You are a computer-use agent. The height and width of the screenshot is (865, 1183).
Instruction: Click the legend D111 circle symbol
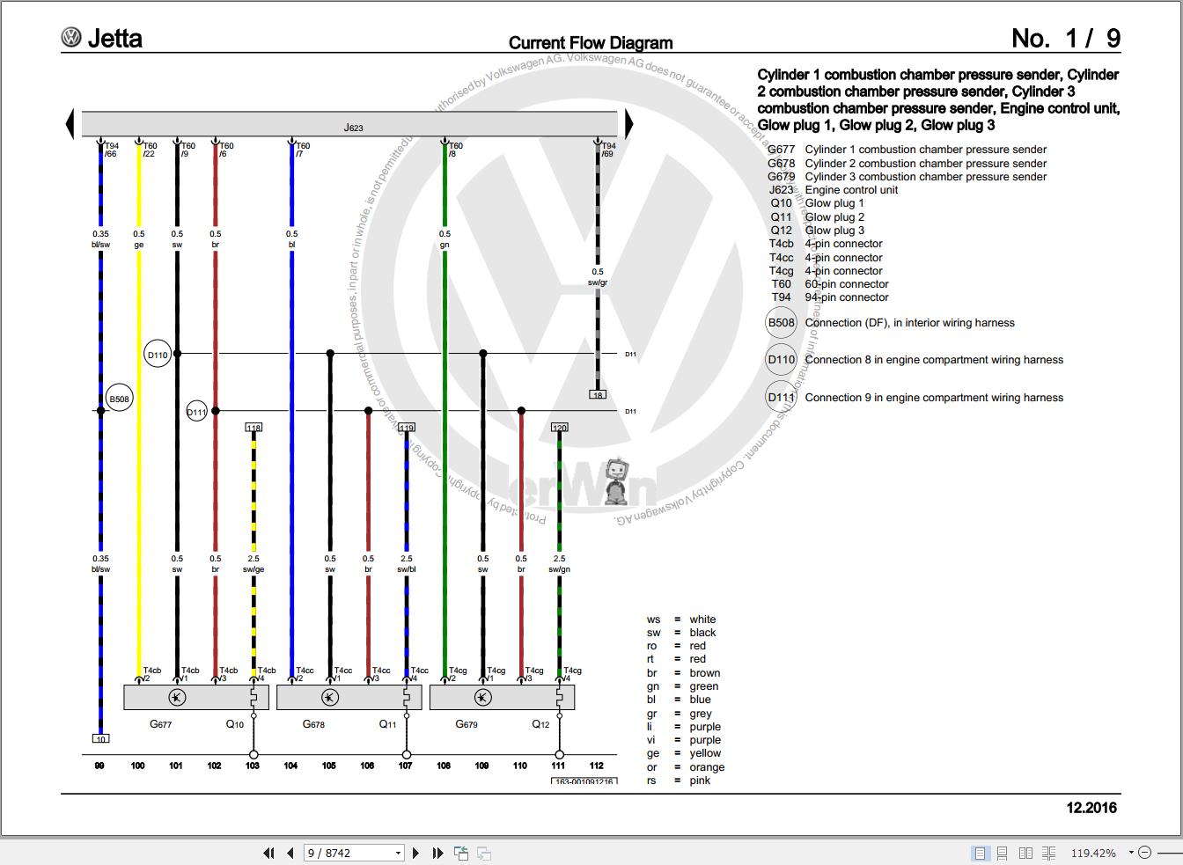pos(782,398)
